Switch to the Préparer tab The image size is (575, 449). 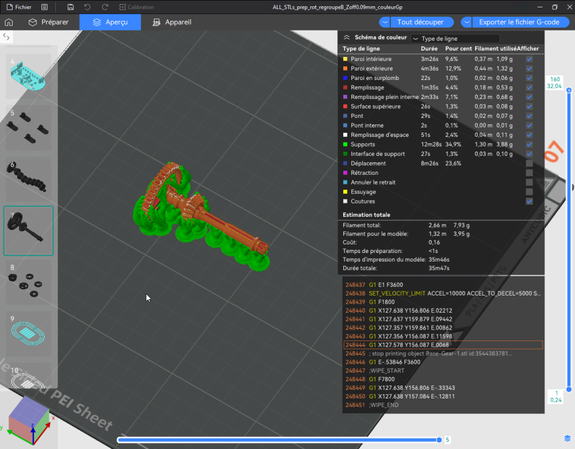[48, 22]
